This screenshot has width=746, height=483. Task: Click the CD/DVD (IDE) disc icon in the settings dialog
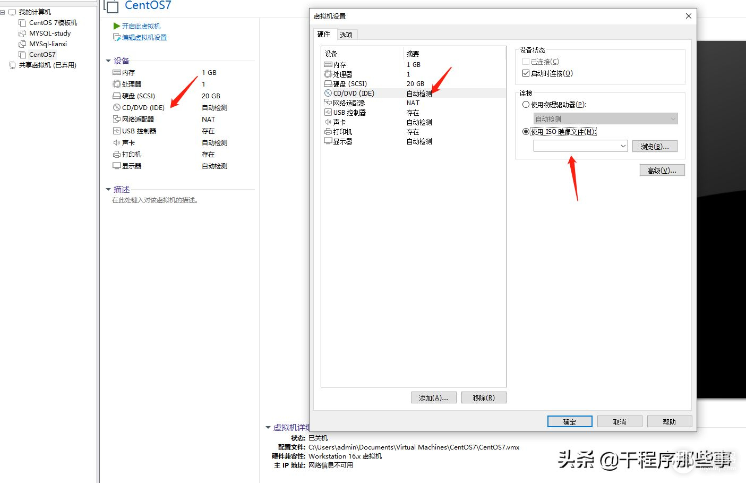(328, 93)
